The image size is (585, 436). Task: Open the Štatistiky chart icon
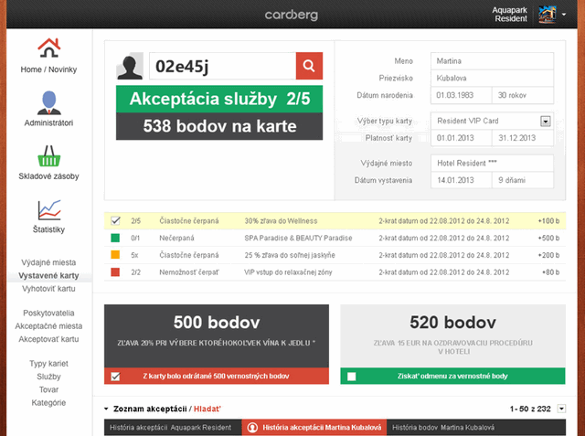point(48,209)
